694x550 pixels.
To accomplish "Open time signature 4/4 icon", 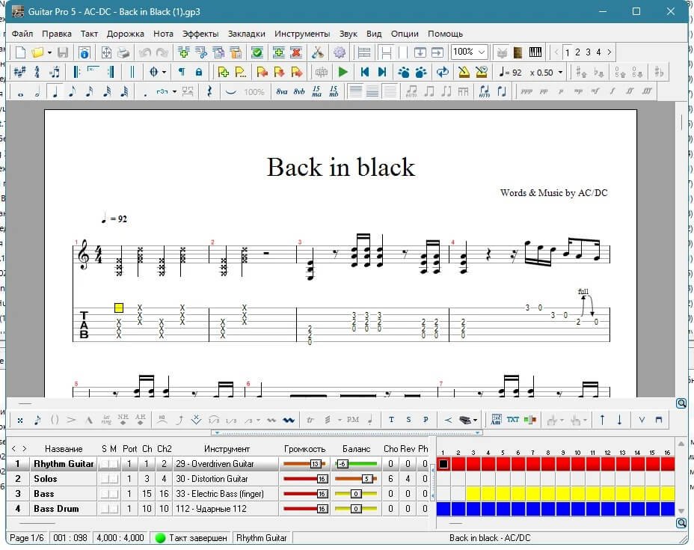I will (x=37, y=72).
